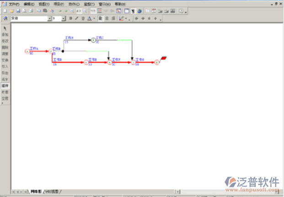The image size is (284, 197).
Task: Click the 删除 button in left sidebar
Action: [5, 47]
